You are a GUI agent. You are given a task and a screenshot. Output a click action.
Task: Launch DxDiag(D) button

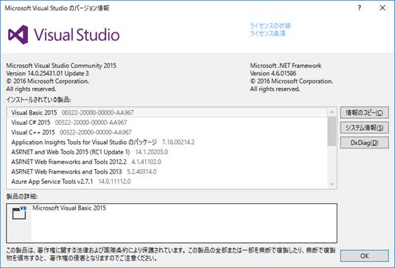tap(364, 142)
